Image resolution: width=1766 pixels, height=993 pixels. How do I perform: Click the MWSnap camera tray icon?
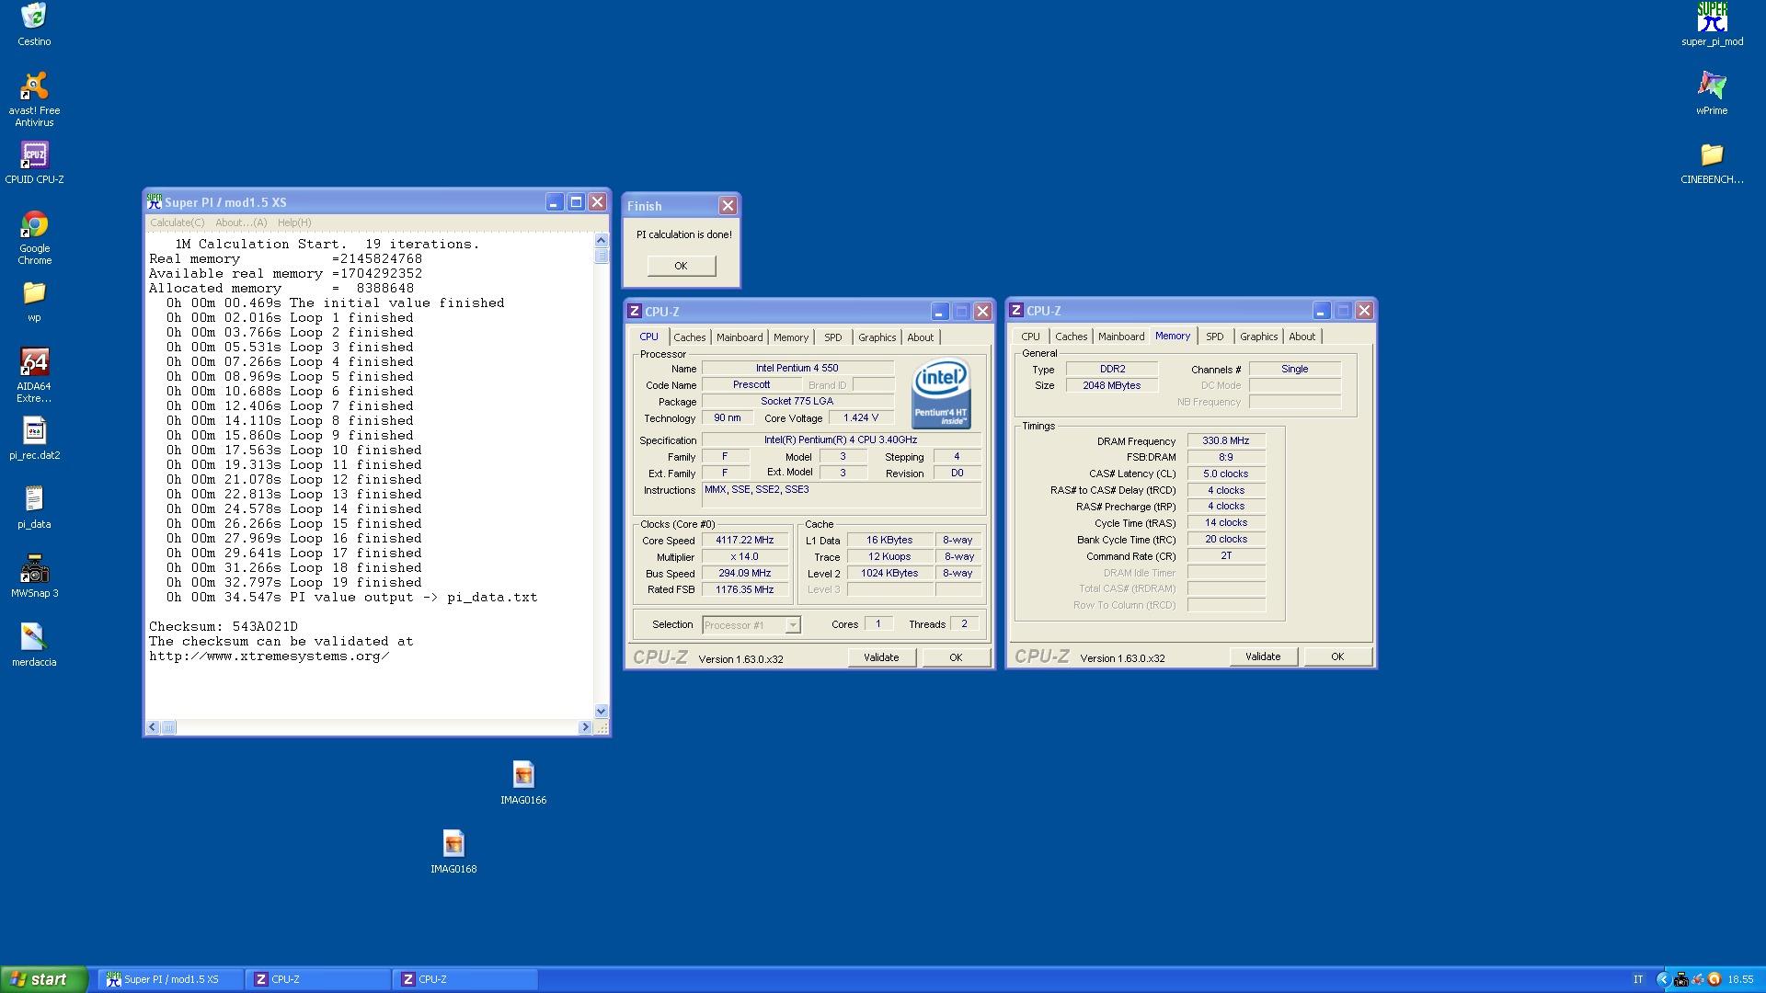1681,979
